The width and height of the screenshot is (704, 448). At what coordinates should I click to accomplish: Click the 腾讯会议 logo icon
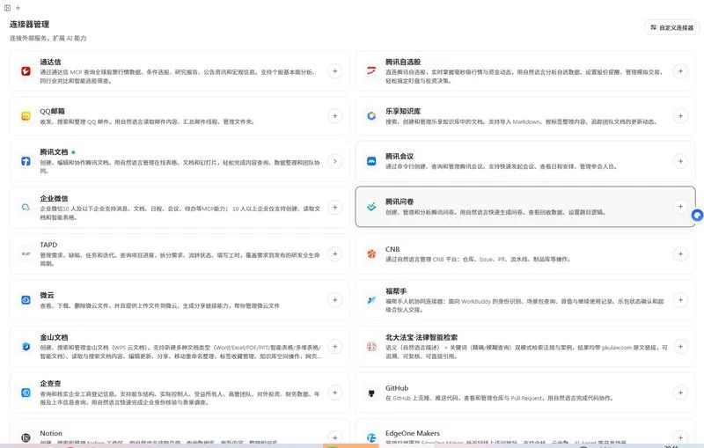[371, 161]
